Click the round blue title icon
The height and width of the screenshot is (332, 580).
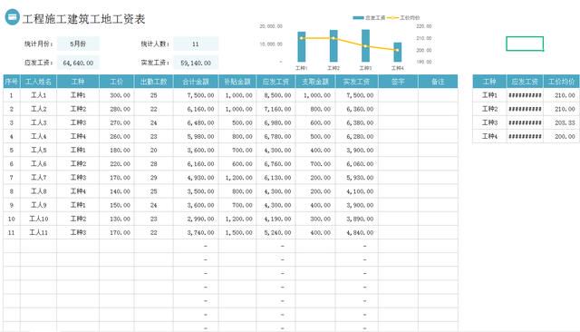(x=12, y=17)
